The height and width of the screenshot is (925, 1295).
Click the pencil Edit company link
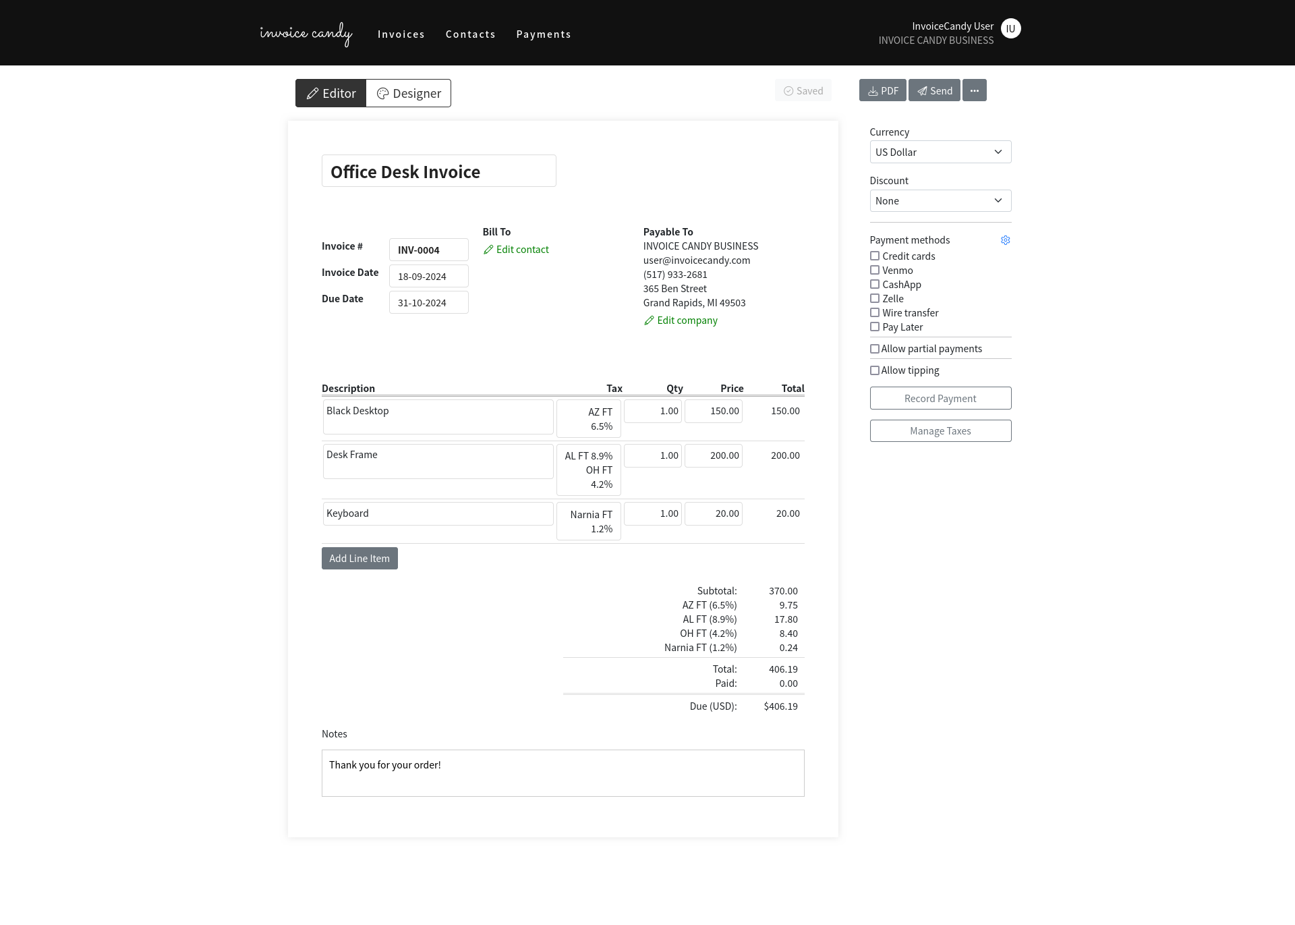pos(681,320)
